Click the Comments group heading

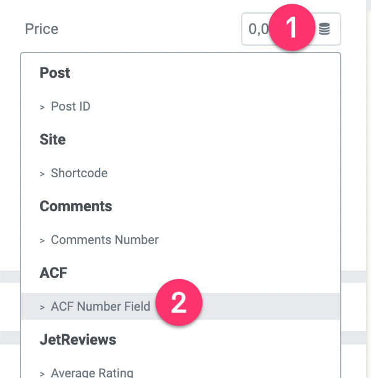[x=76, y=206]
